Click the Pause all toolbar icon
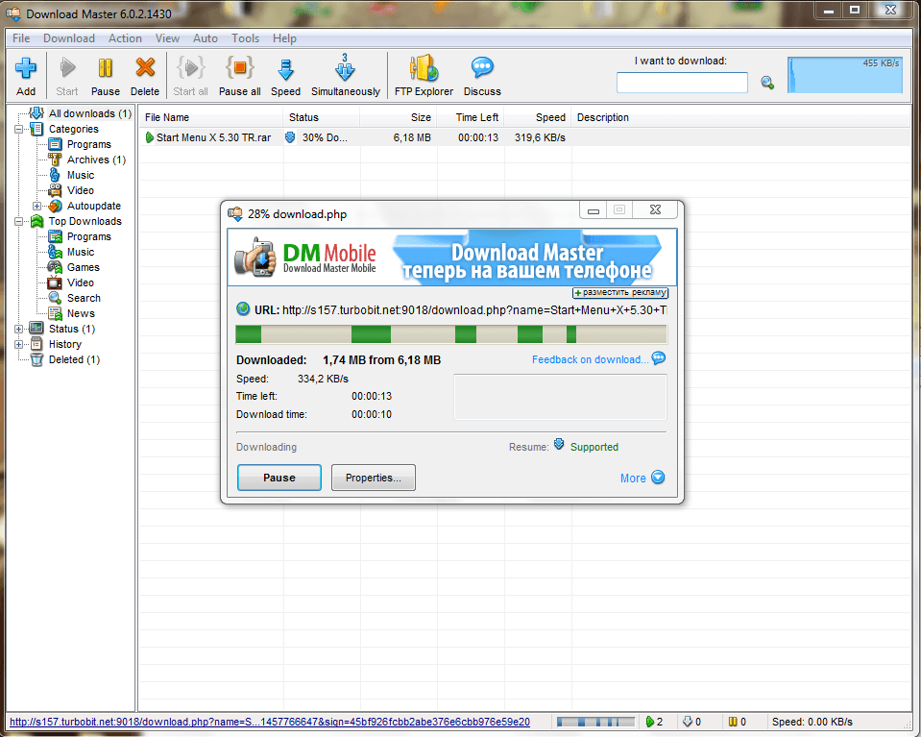The image size is (921, 737). (239, 69)
